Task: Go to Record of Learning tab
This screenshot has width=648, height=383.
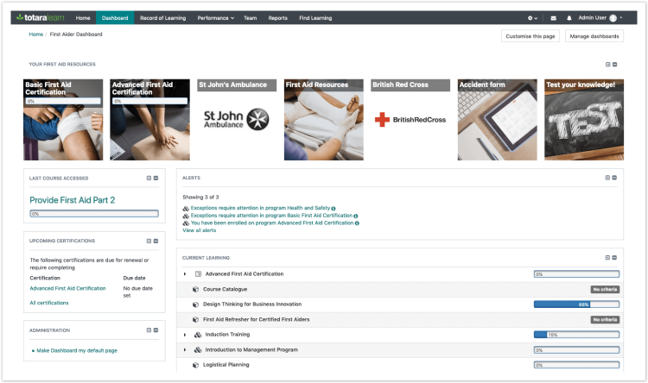Action: pos(162,18)
